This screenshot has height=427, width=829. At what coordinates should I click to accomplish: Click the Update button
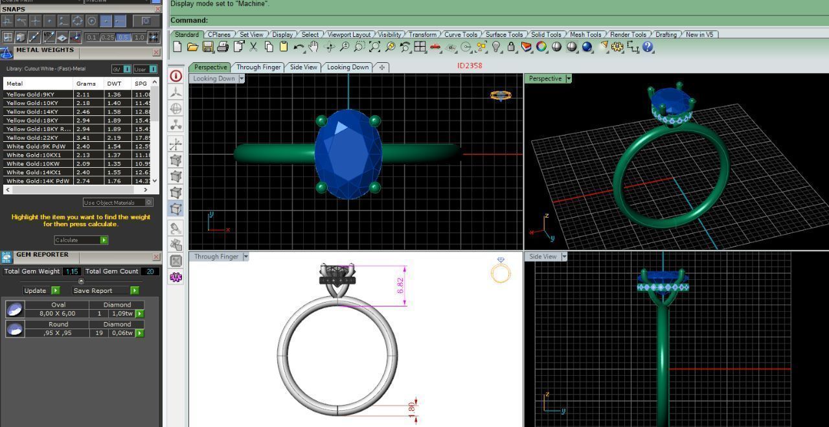pyautogui.click(x=41, y=291)
